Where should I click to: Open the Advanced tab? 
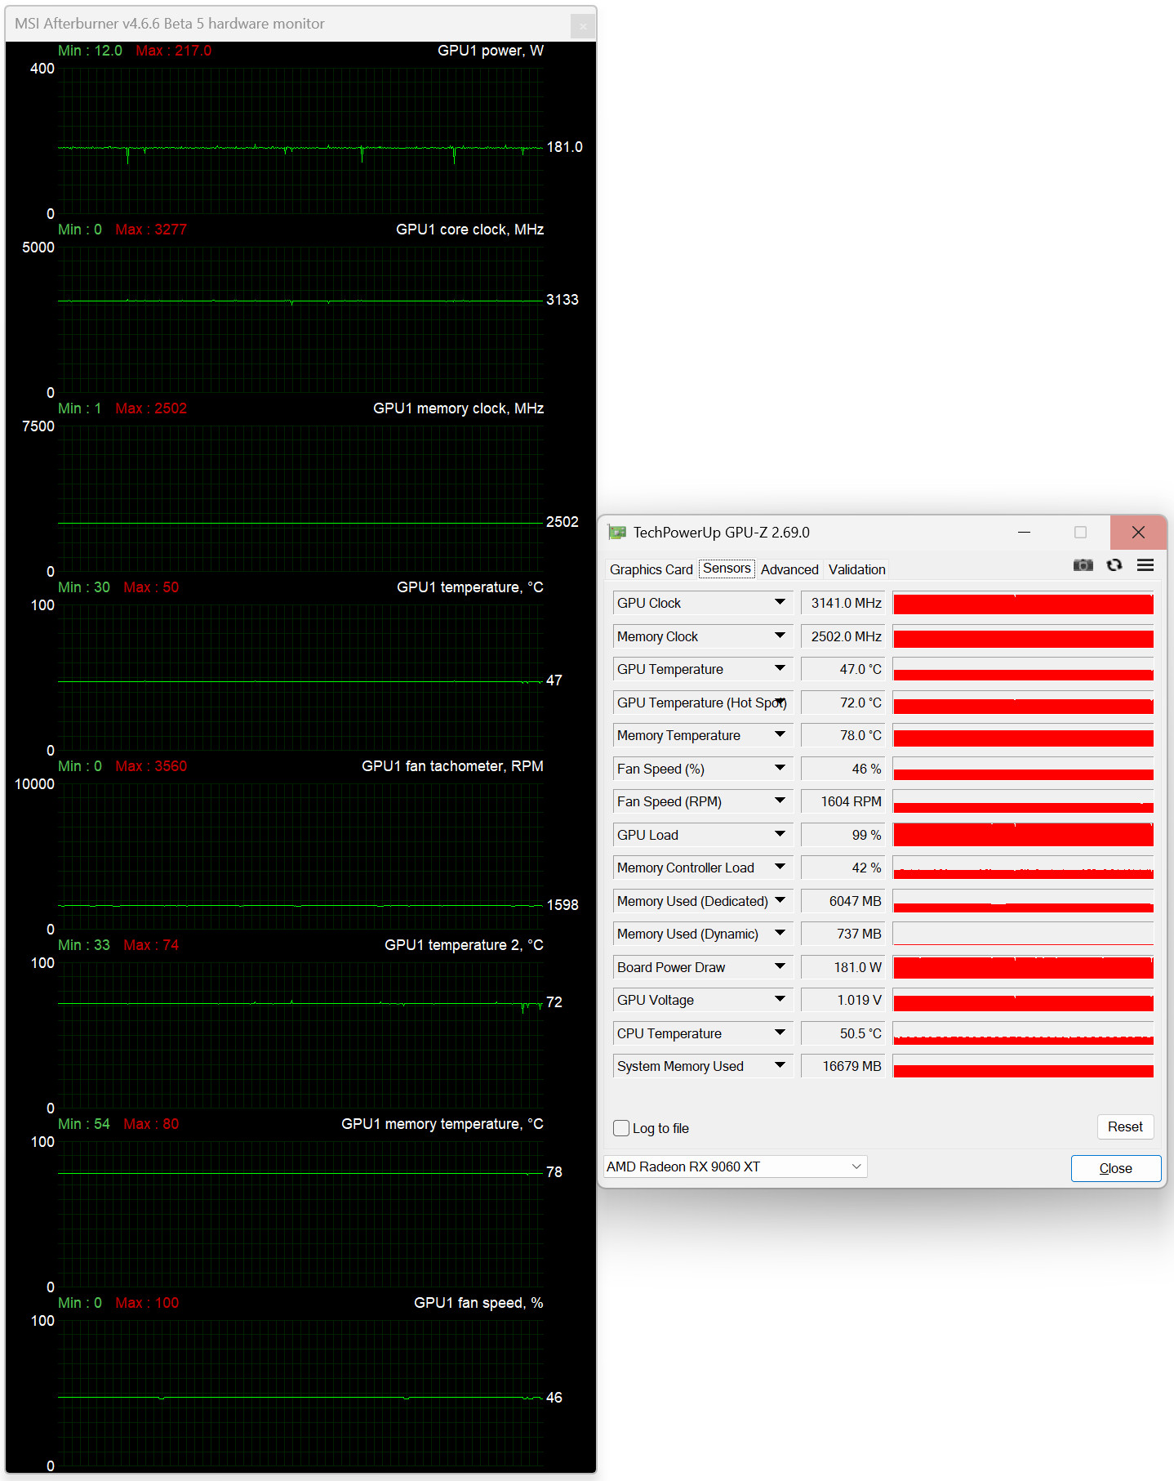point(789,569)
